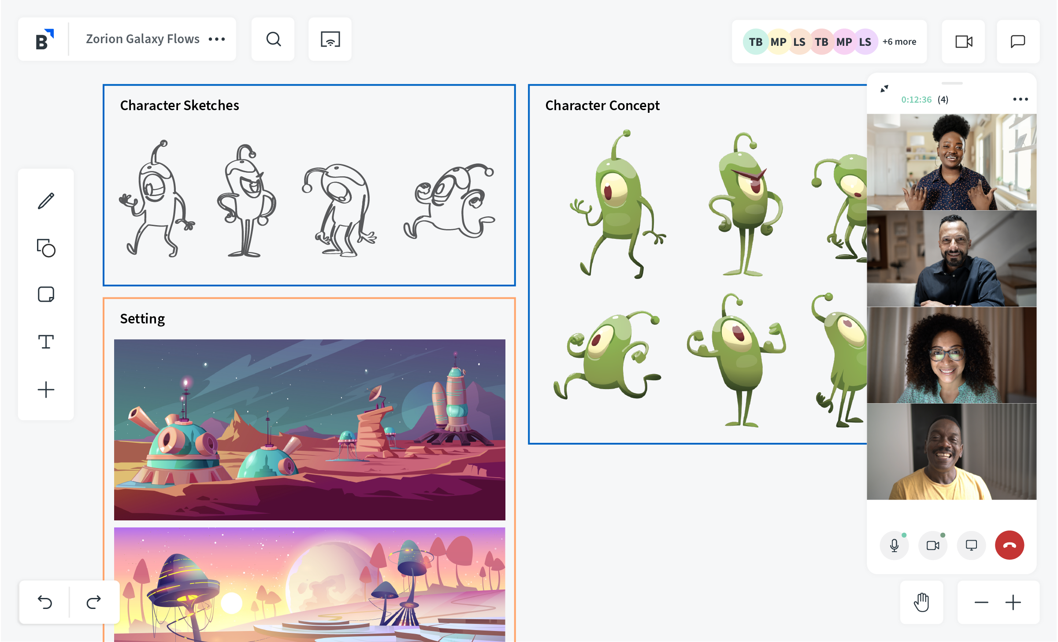Undo the last action
Screen dimensions: 1058x642
[46, 602]
